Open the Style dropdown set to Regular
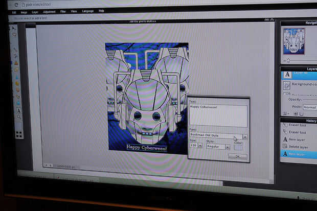This screenshot has height=211, width=317. [x=218, y=147]
